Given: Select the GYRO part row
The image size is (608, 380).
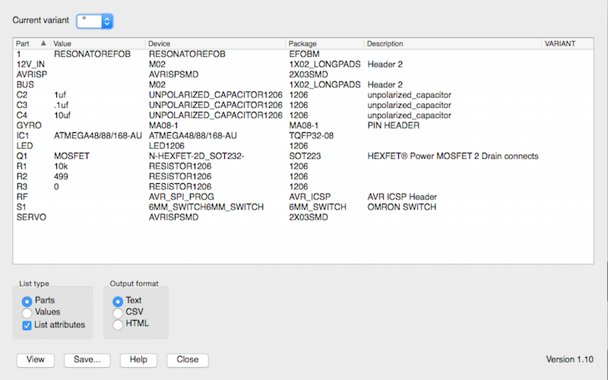Looking at the screenshot, I should click(x=303, y=125).
